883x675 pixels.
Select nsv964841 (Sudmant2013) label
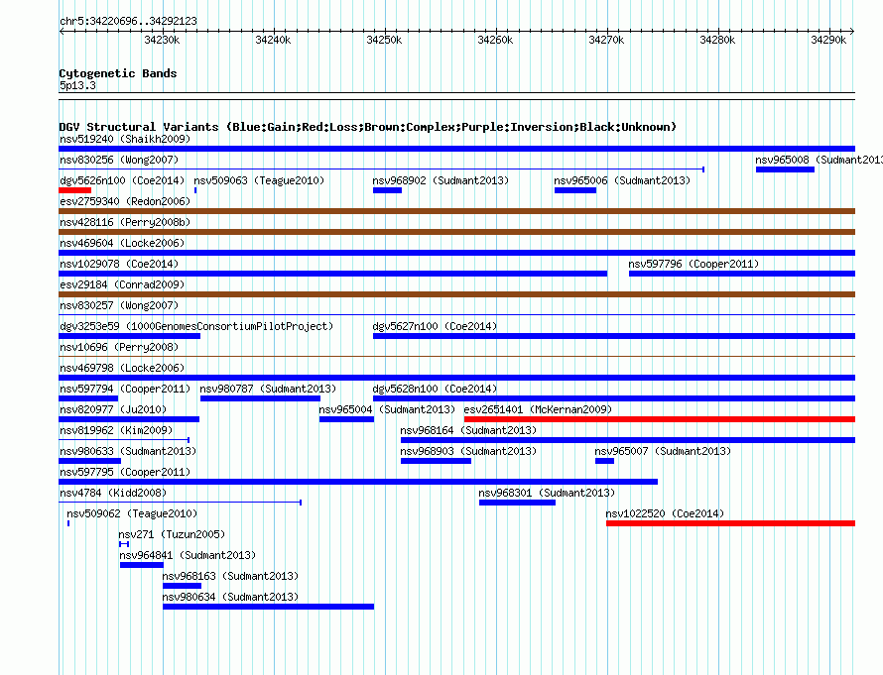[x=188, y=555]
